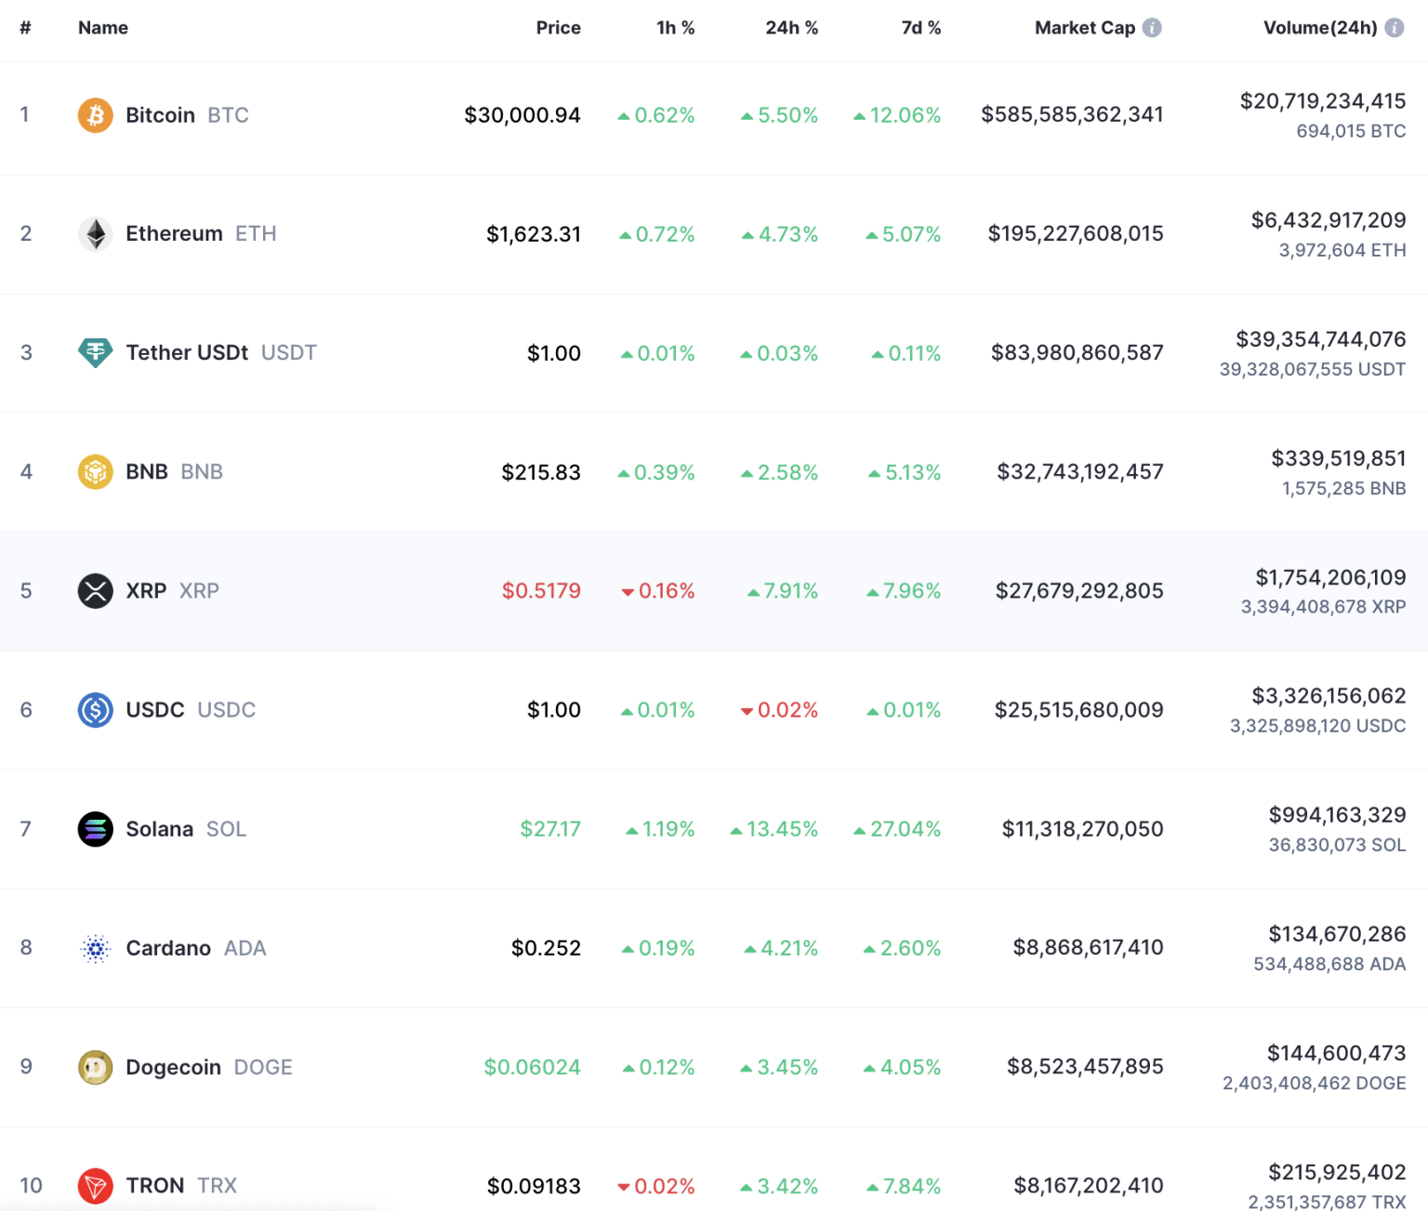Viewport: 1428px width, 1211px height.
Task: Open the Ethereum name link
Action: [173, 233]
